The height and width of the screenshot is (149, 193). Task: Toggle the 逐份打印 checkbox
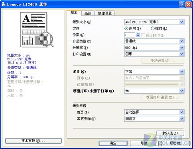(143, 35)
